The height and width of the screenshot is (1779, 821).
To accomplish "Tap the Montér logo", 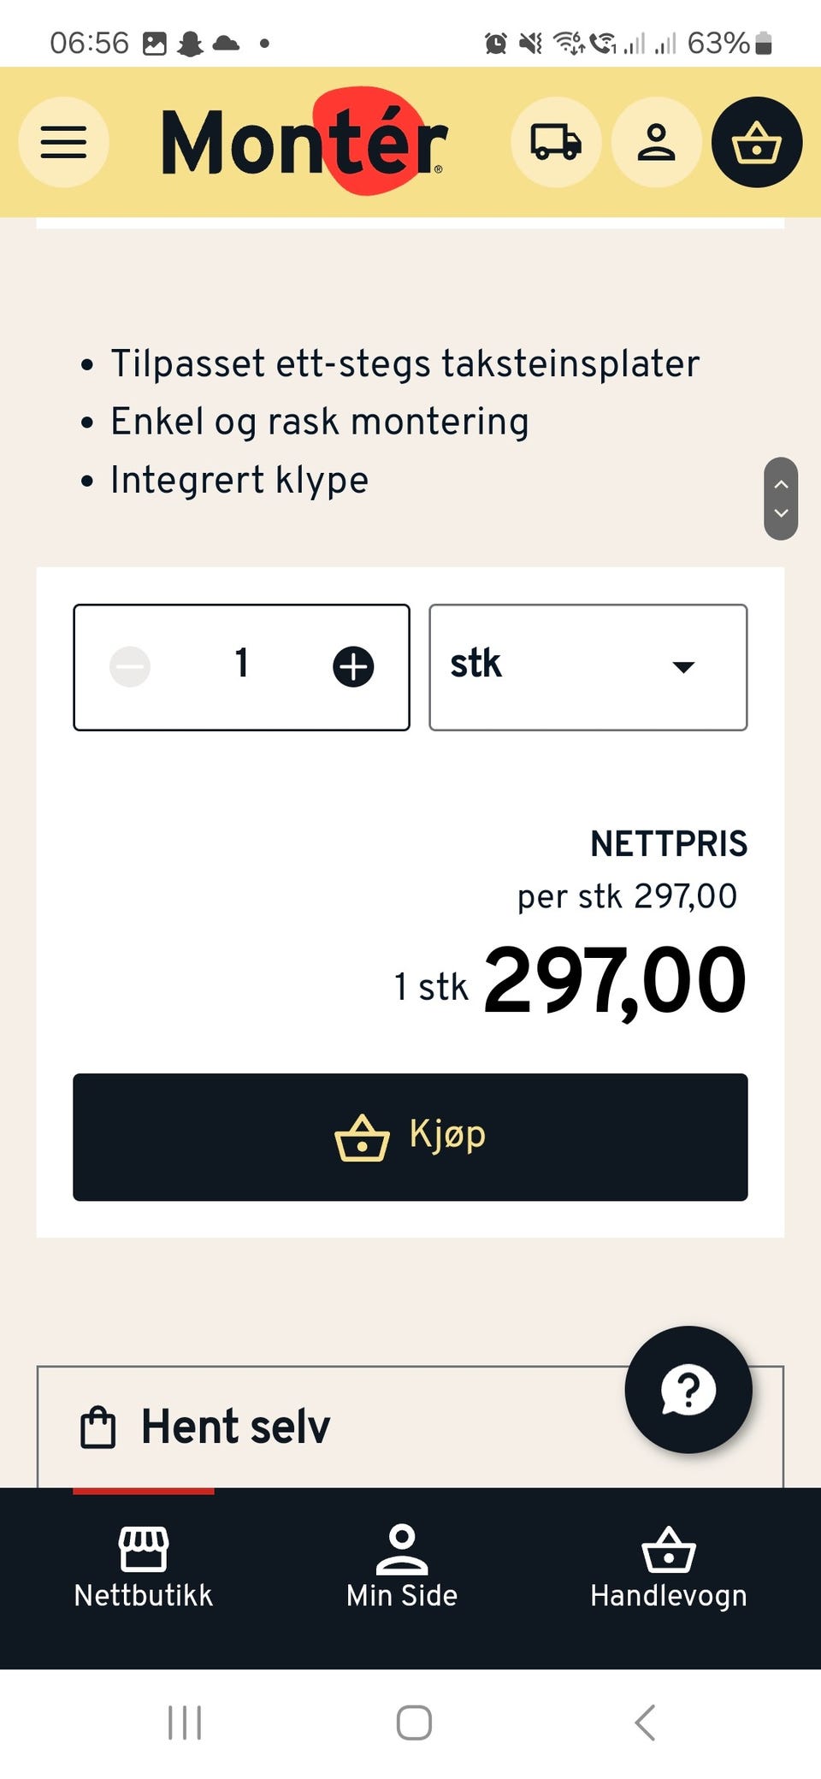I will (304, 141).
